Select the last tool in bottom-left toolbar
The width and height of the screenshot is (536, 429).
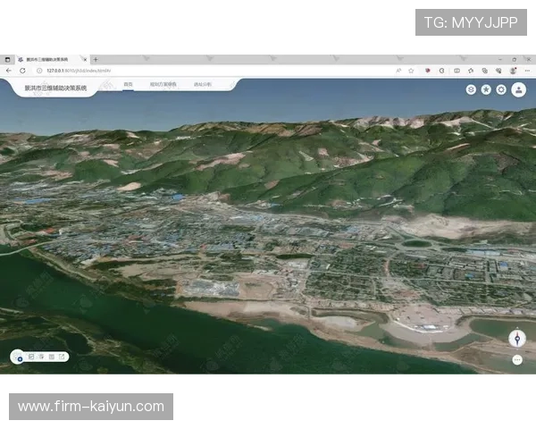point(63,357)
